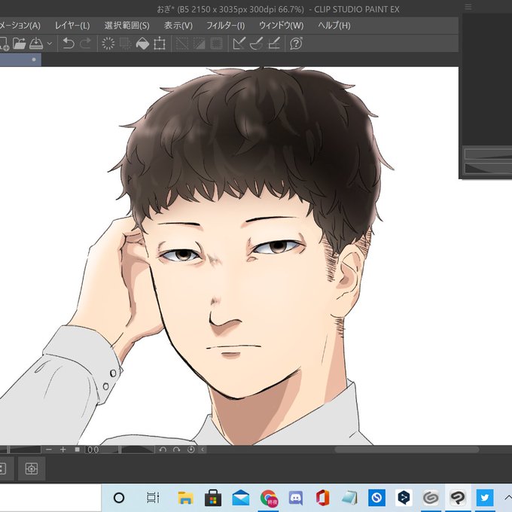
Task: Open the 表示(V) menu
Action: [x=178, y=26]
